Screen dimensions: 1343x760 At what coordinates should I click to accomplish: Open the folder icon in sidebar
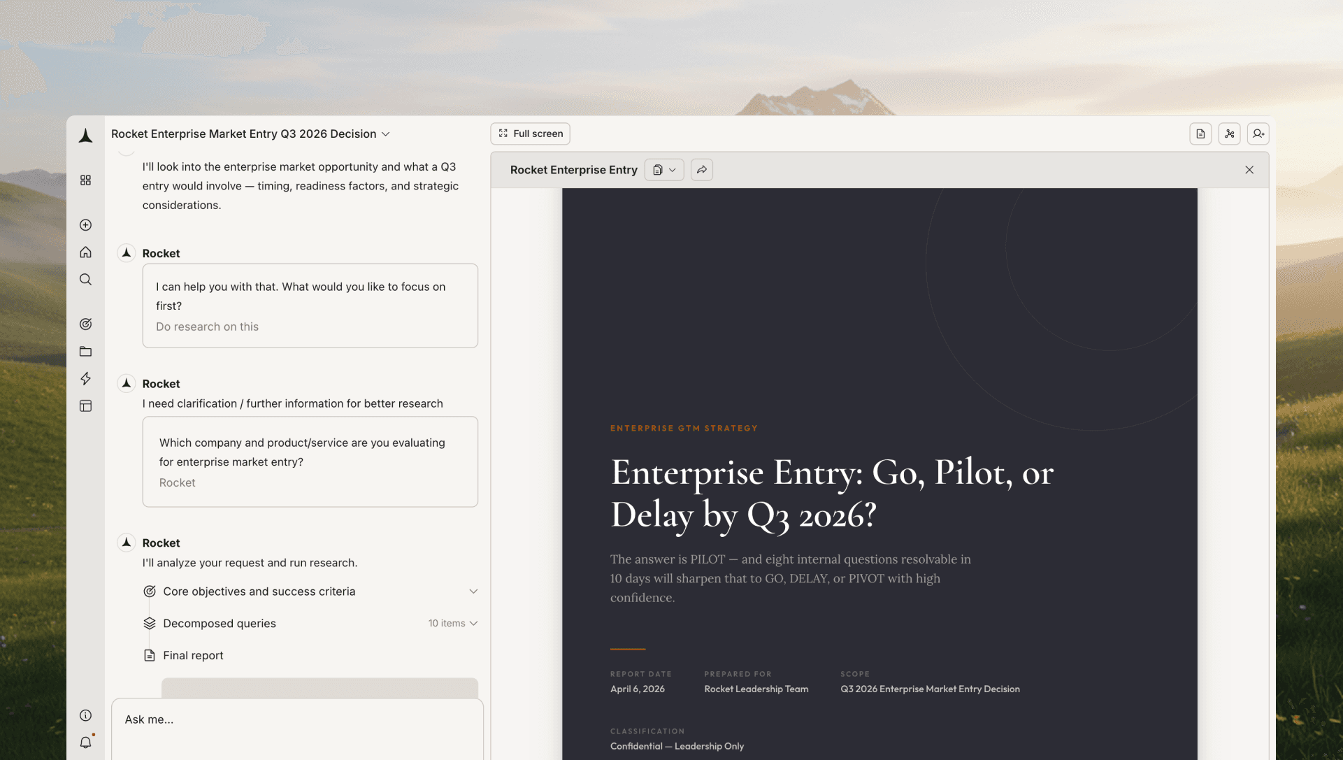coord(85,352)
